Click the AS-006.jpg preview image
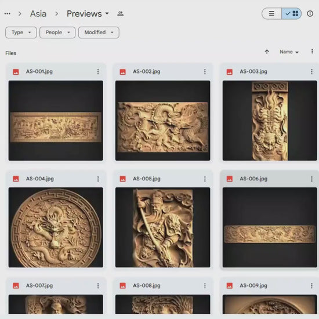 tap(270, 227)
